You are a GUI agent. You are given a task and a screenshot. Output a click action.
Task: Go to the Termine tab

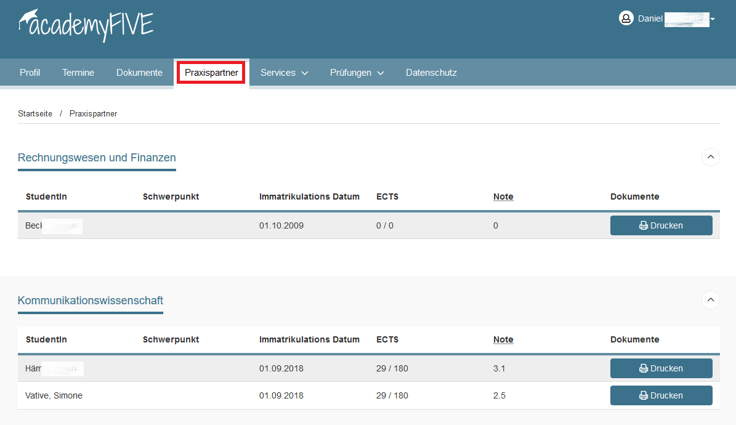pyautogui.click(x=78, y=73)
